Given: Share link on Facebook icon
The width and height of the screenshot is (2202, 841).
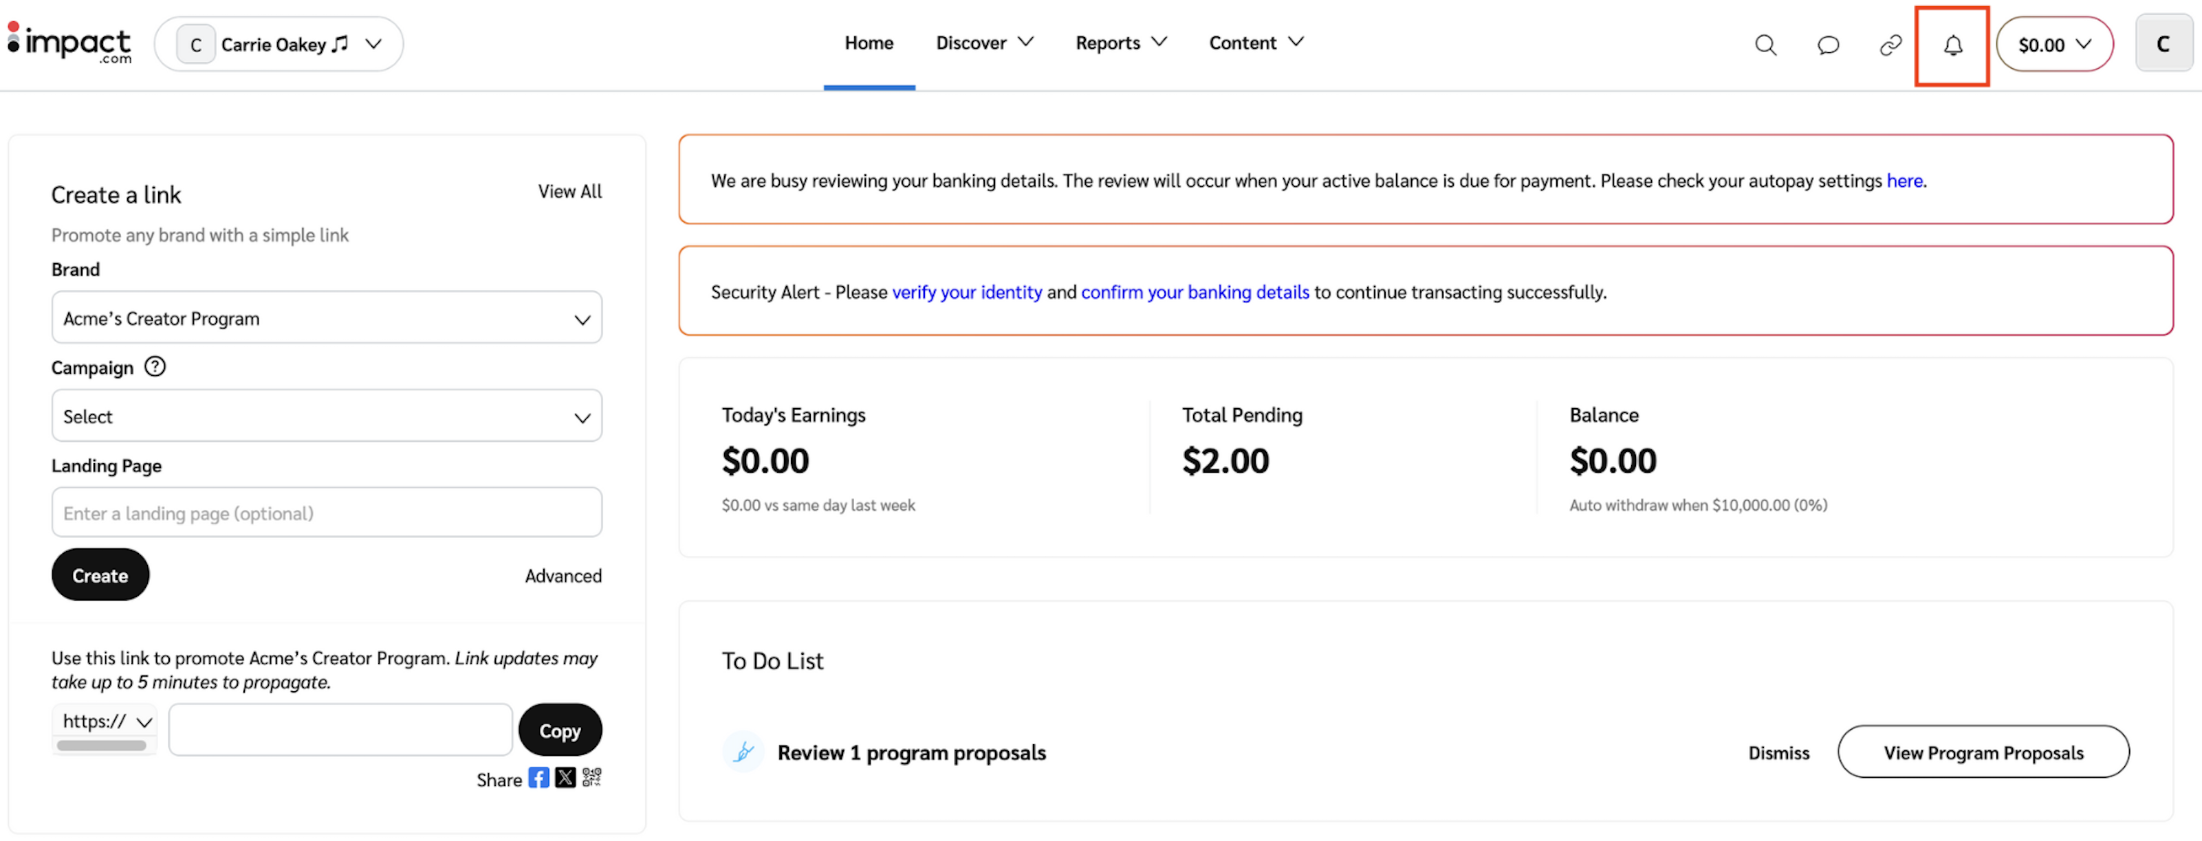Looking at the screenshot, I should [x=538, y=778].
